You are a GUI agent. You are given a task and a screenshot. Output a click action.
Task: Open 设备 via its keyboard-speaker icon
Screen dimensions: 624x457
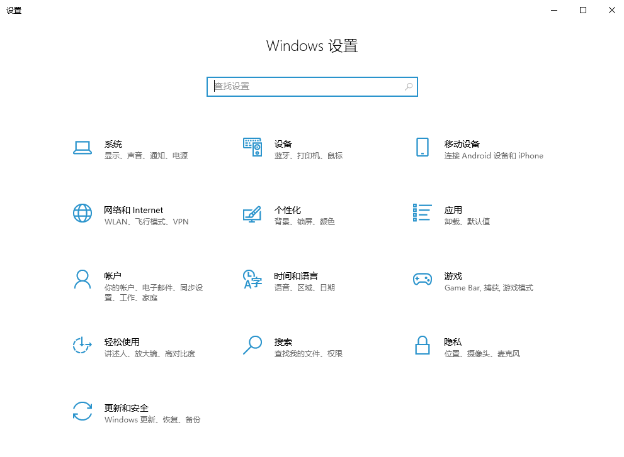[252, 147]
